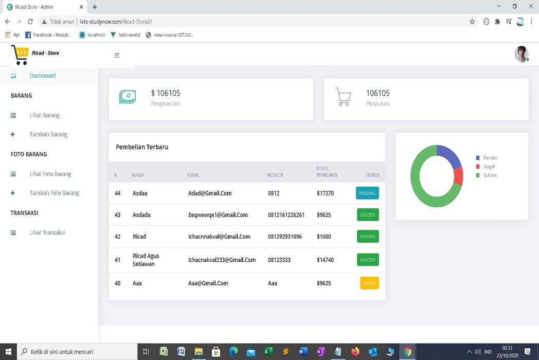Toggle Gagal legend color in chart
Viewport: 539px width, 360px height.
[x=478, y=167]
